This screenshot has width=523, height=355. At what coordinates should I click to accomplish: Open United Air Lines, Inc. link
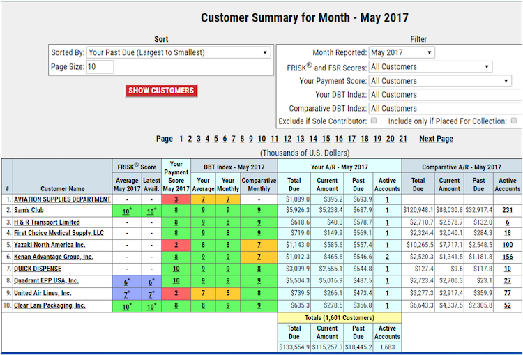43,293
